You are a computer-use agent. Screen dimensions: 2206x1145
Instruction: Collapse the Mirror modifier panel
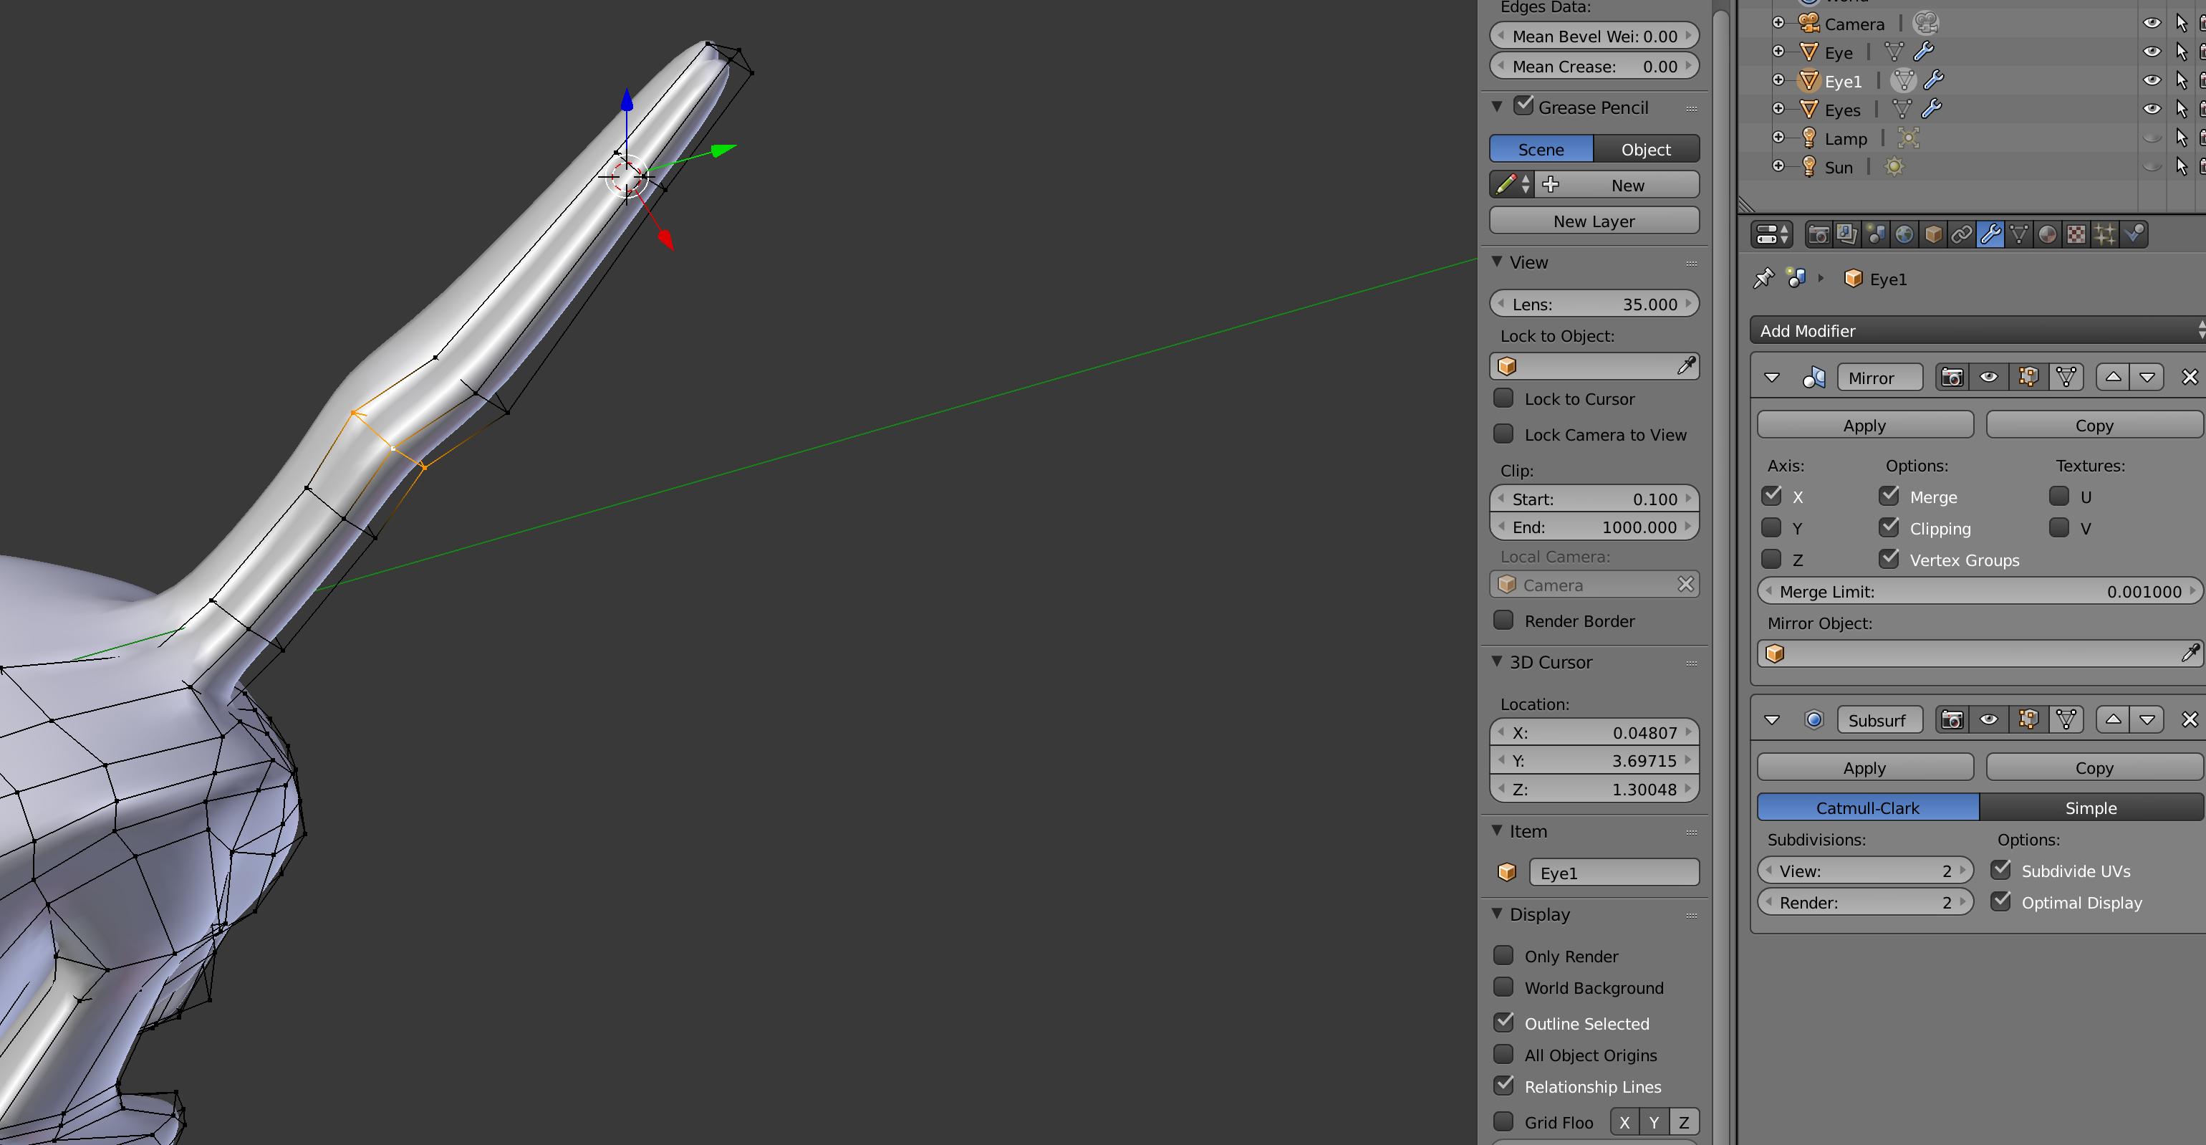1772,378
